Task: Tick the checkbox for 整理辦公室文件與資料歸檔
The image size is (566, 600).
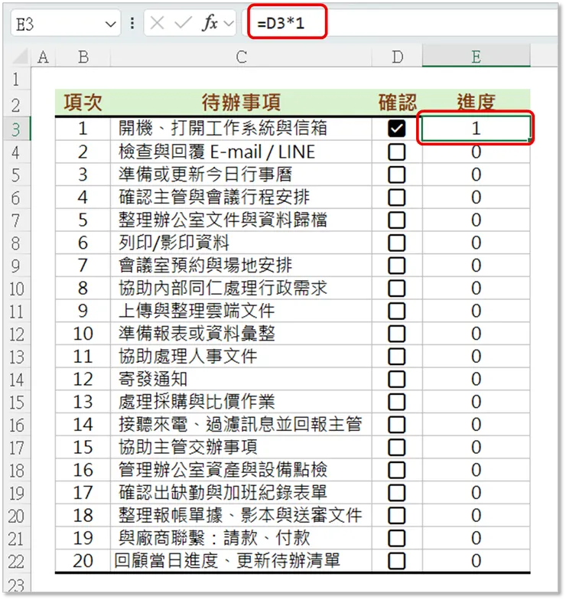Action: click(396, 220)
